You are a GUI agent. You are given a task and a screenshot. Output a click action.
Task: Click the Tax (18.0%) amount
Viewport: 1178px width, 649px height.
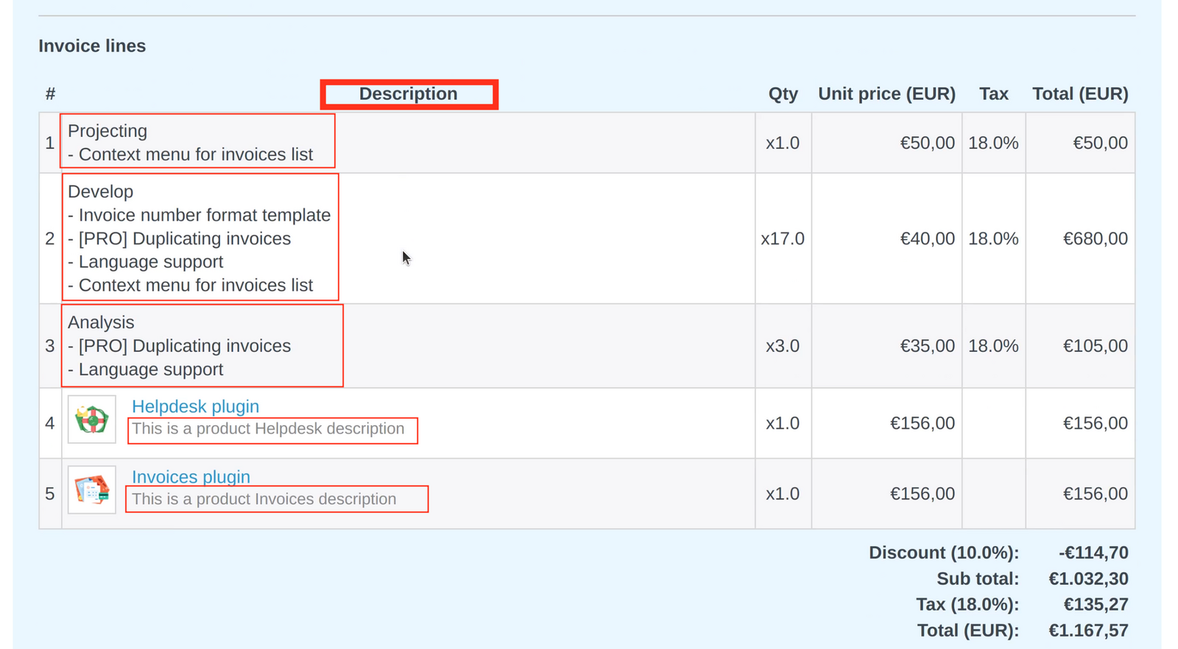tap(1096, 604)
